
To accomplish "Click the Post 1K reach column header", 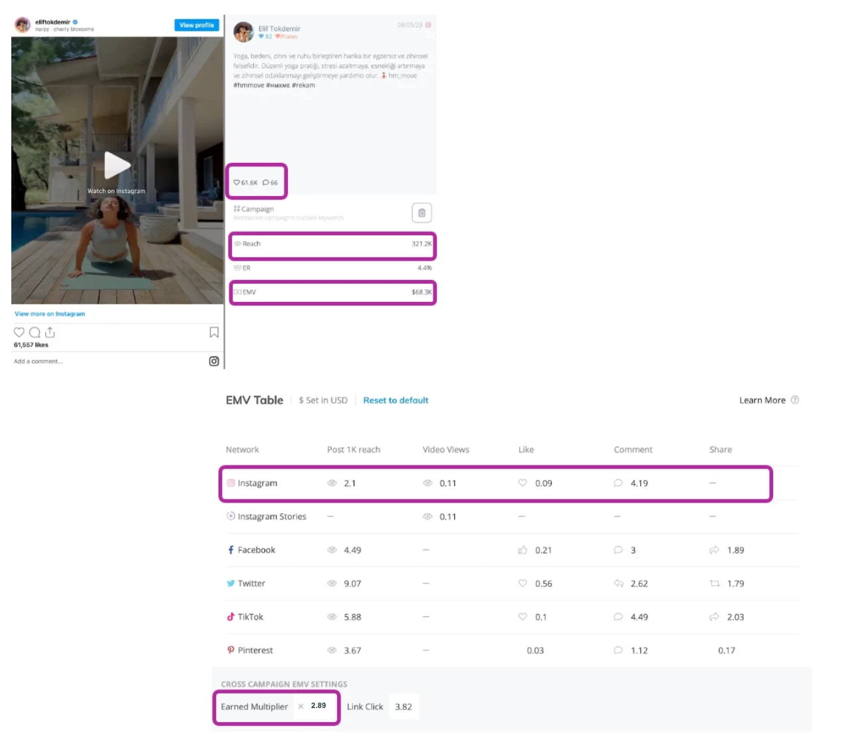I will point(354,449).
